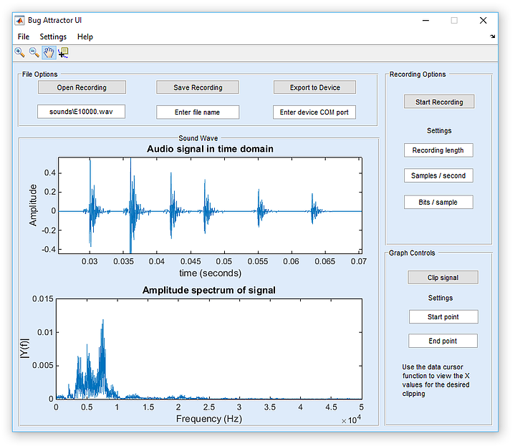Click the Clip signal button
This screenshot has width=515, height=446.
443,277
